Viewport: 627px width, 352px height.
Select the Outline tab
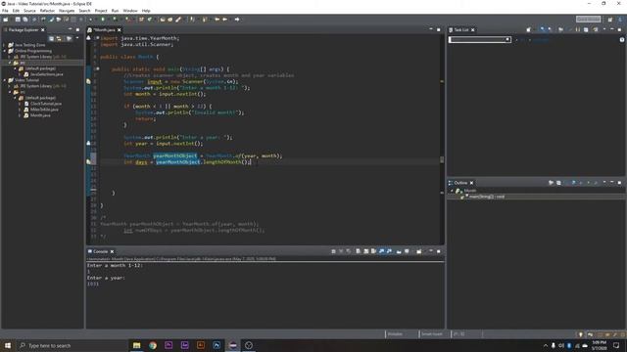click(460, 183)
